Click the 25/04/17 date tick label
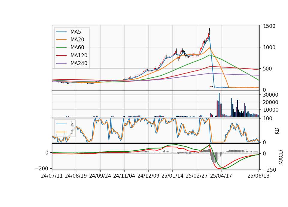Image resolution: width=288 pixels, height=207 pixels. (x=221, y=176)
